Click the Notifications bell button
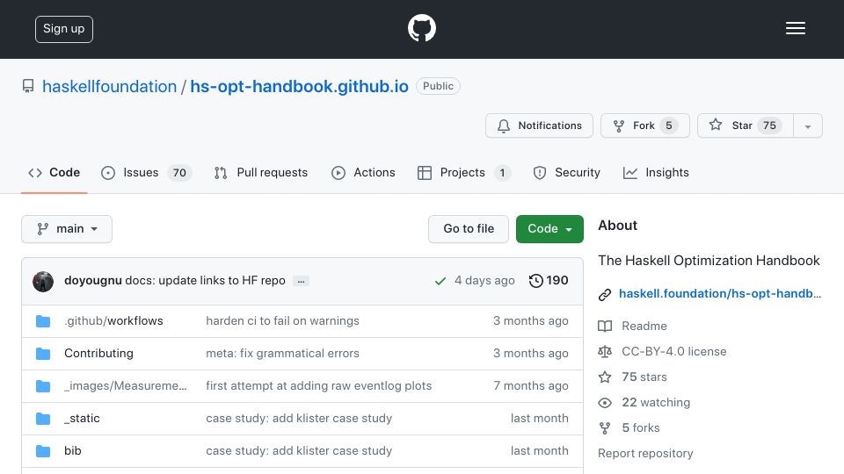Viewport: 844px width, 474px height. click(539, 126)
